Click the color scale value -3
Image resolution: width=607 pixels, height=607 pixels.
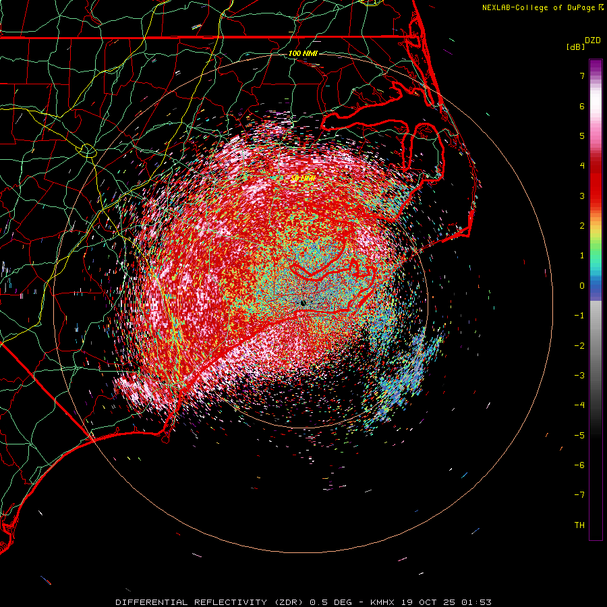579,376
